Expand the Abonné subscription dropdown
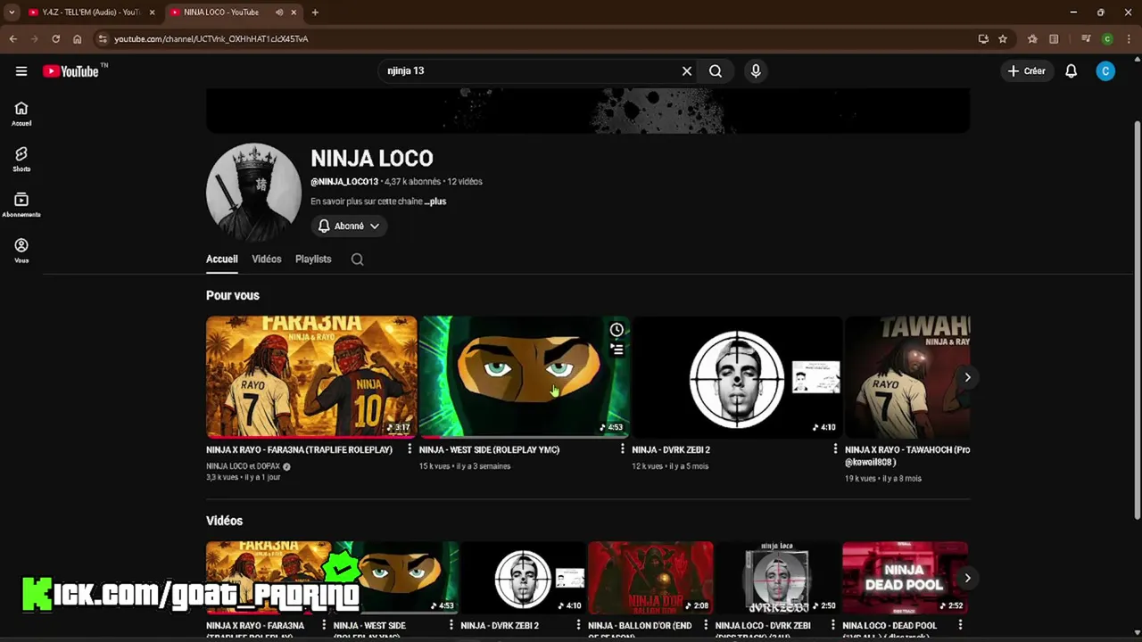This screenshot has width=1142, height=642. [x=349, y=226]
